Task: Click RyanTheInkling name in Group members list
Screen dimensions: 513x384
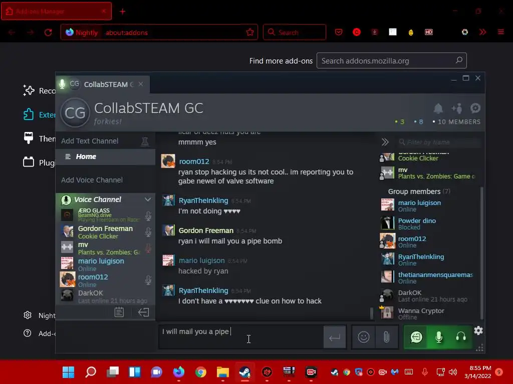Action: (421, 256)
